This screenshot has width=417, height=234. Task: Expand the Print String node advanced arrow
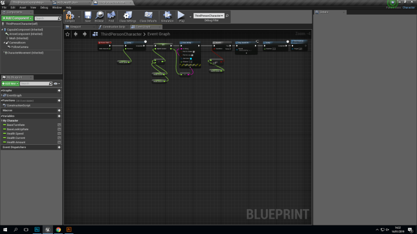(x=190, y=68)
